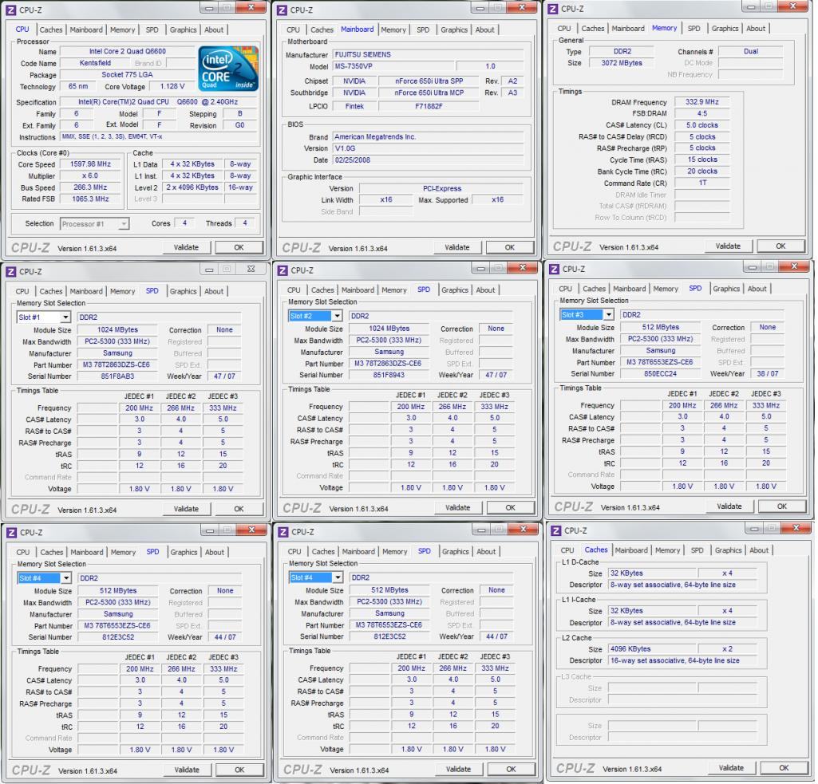Click the Channels value 'Dual'
The image size is (818, 784).
point(751,52)
